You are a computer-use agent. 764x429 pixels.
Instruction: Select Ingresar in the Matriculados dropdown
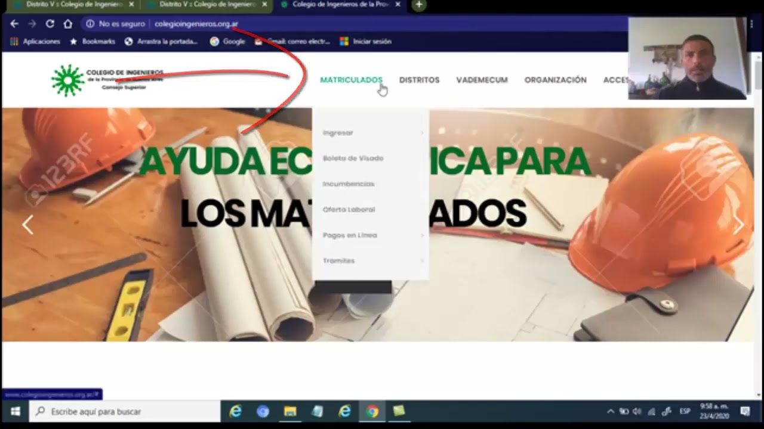(x=338, y=133)
